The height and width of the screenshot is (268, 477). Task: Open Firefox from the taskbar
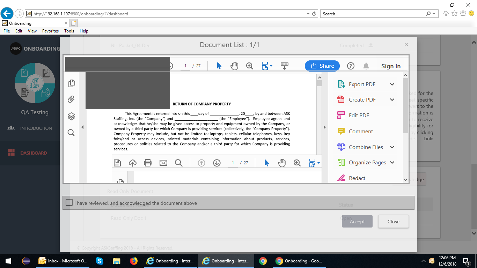coord(134,261)
